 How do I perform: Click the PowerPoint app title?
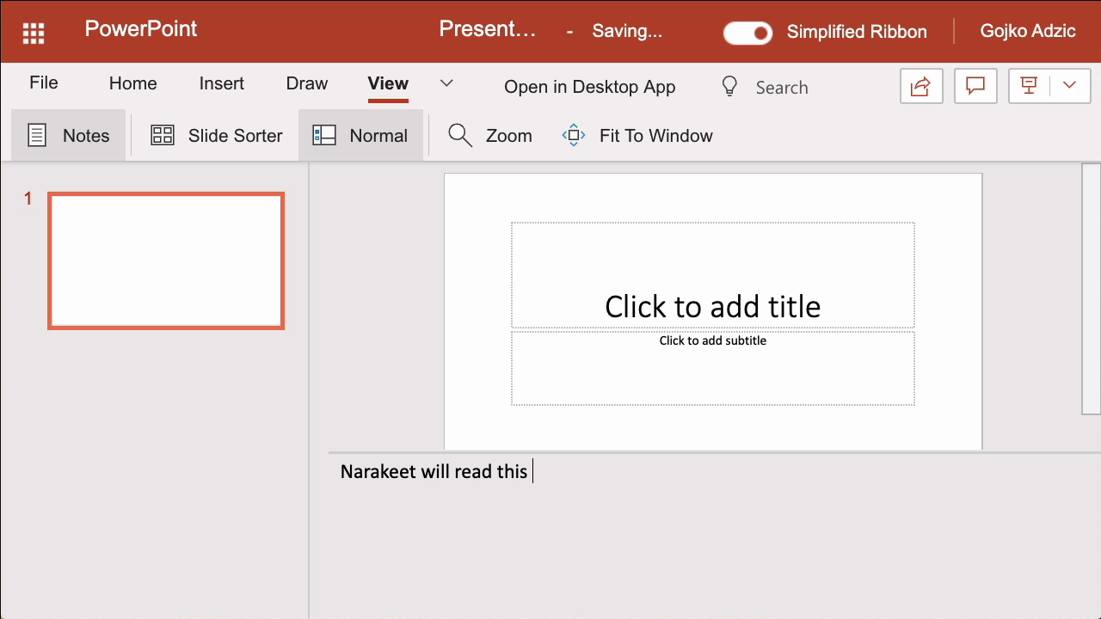click(x=141, y=29)
